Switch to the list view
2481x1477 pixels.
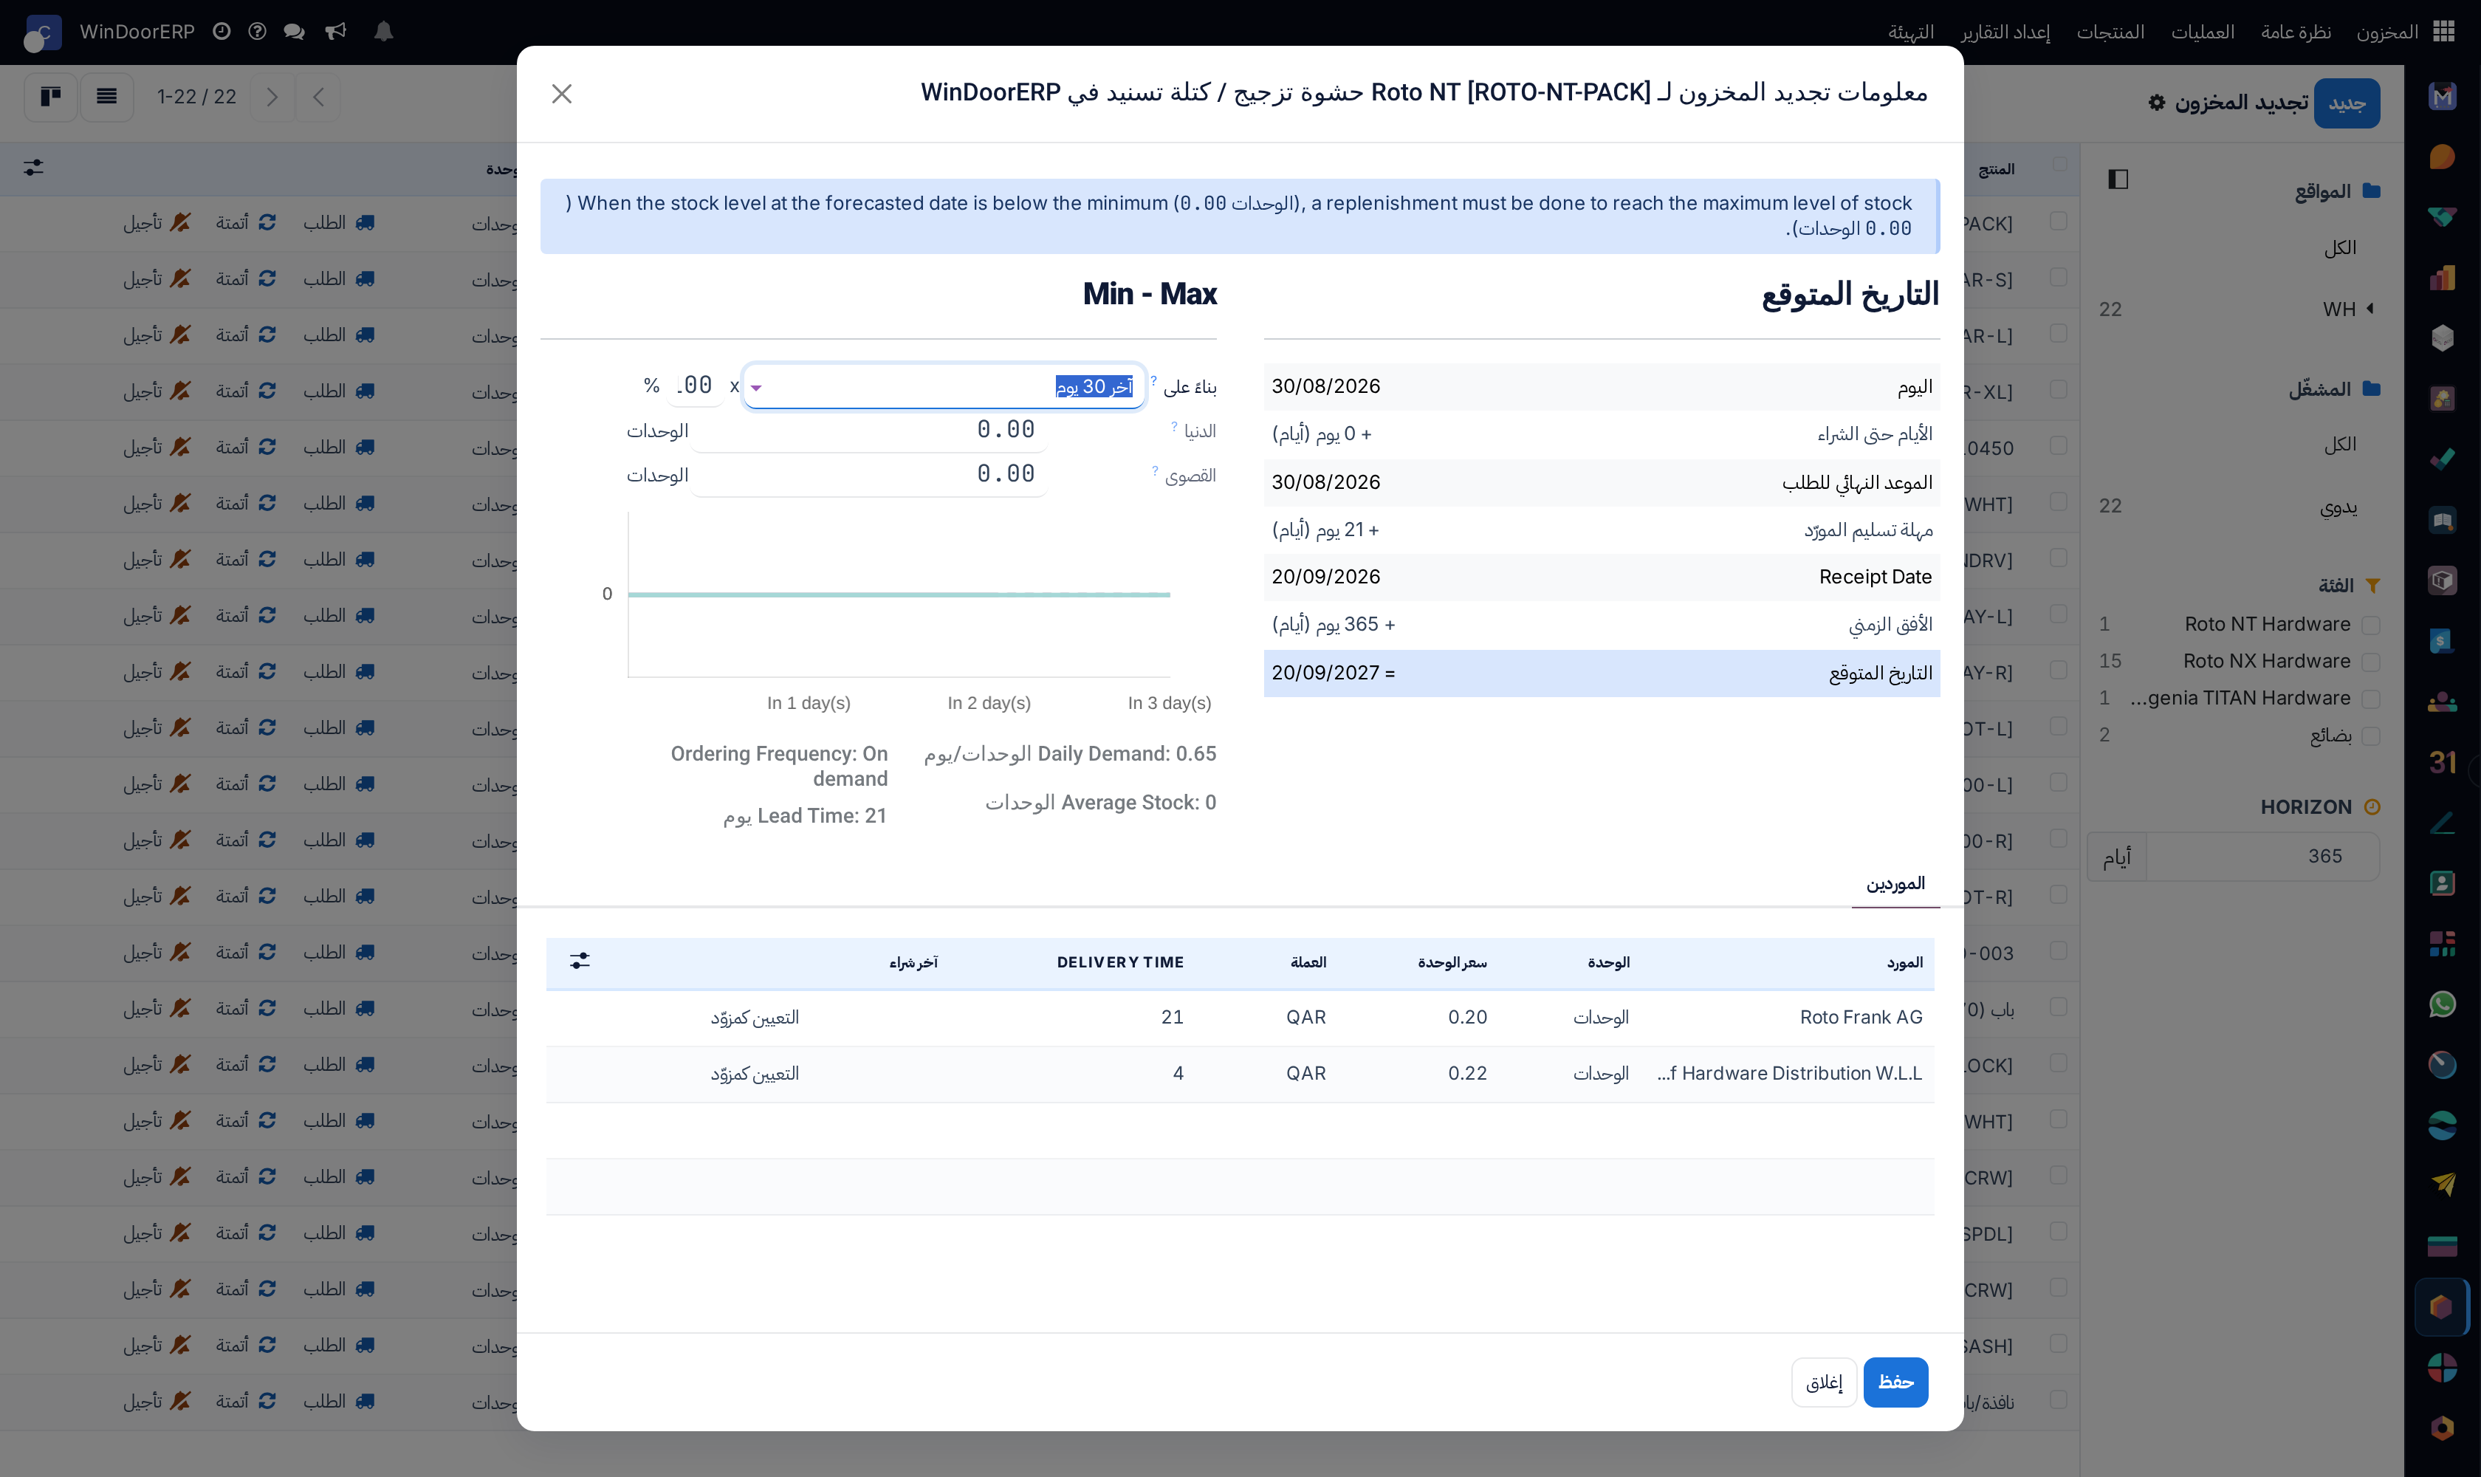pos(106,97)
